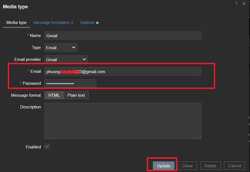Choose HTML message format
This screenshot has height=172, width=250.
(x=54, y=95)
